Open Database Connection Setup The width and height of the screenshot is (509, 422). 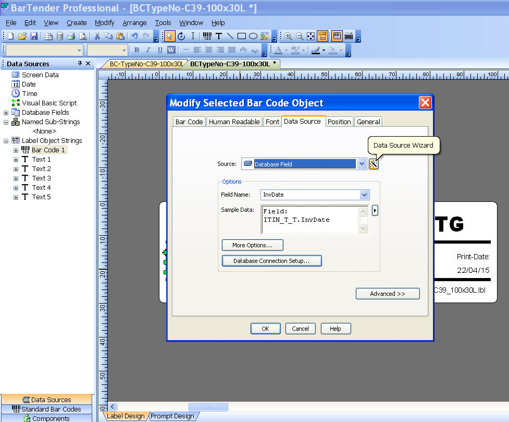272,261
